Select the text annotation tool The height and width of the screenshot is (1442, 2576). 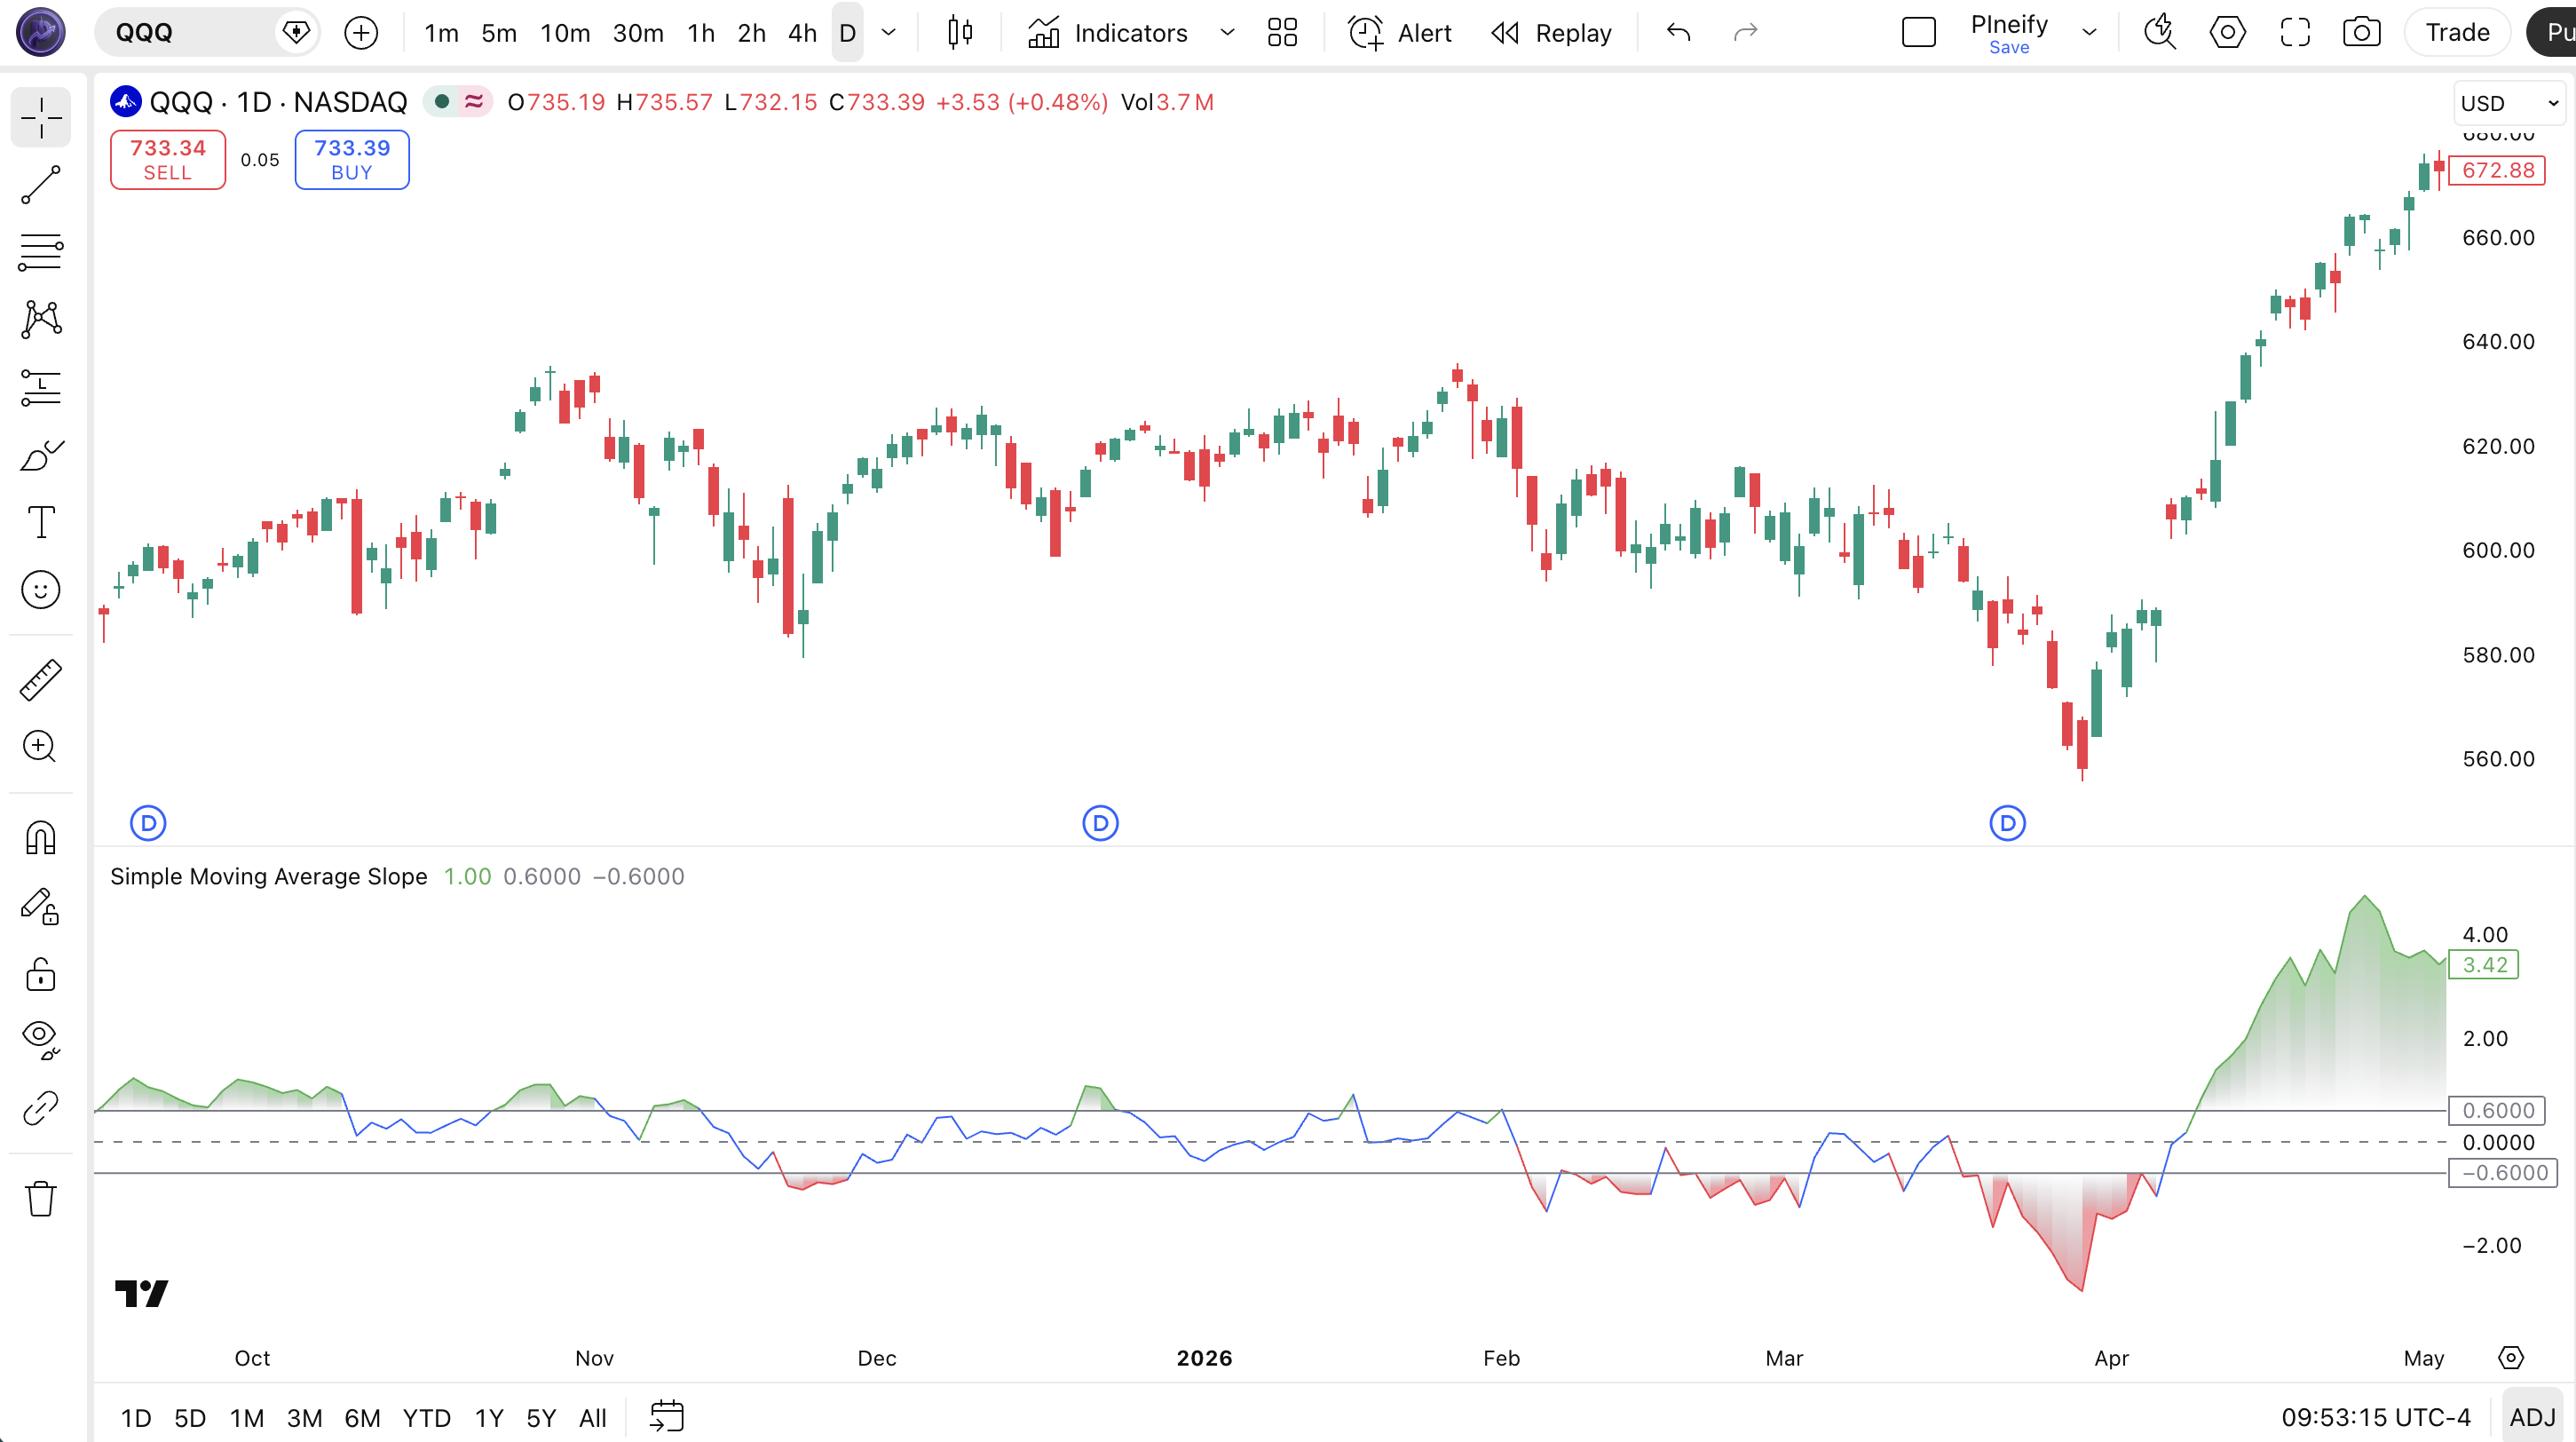click(41, 522)
